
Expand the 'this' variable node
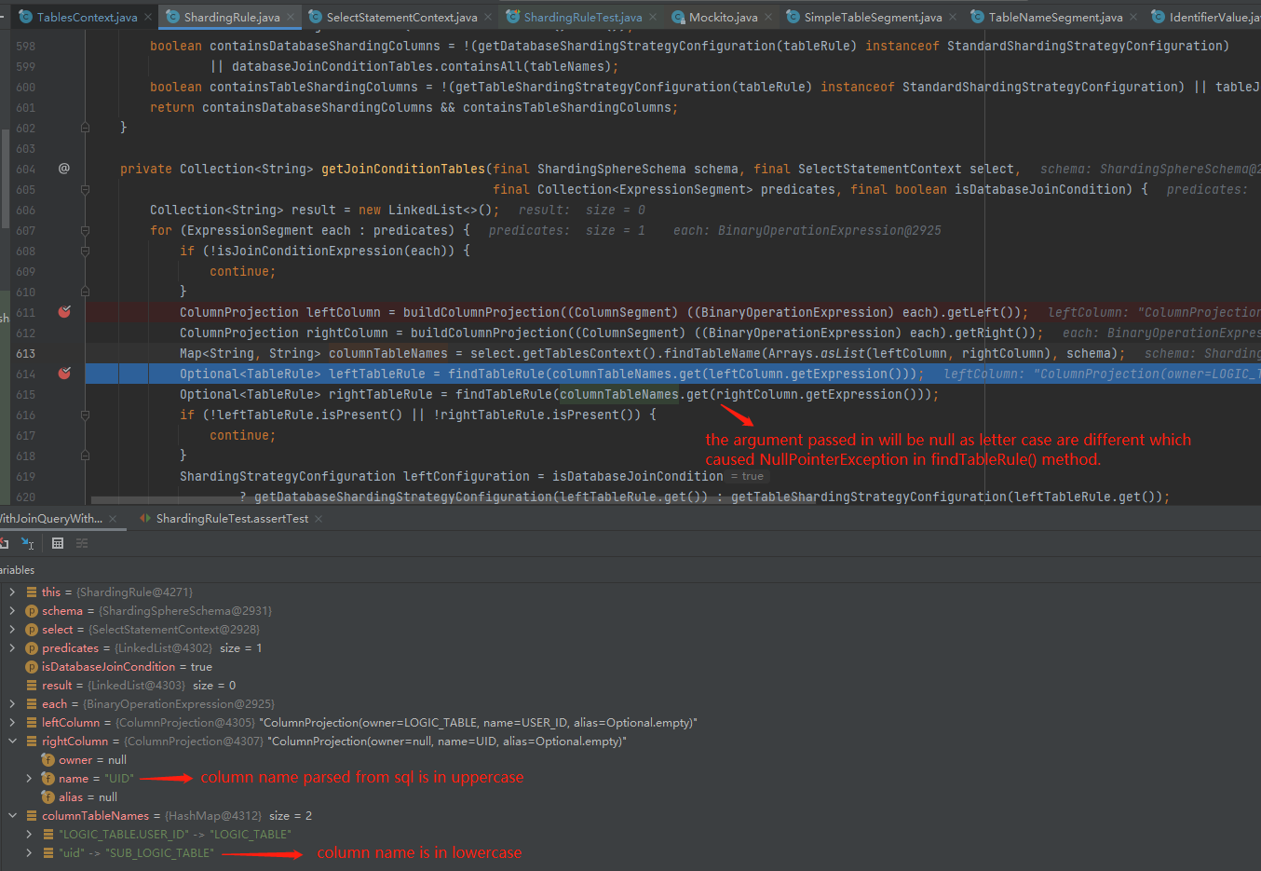pyautogui.click(x=13, y=592)
